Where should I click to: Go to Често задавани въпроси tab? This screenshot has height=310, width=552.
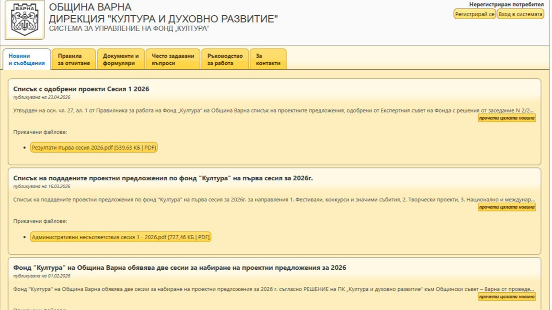tap(173, 59)
